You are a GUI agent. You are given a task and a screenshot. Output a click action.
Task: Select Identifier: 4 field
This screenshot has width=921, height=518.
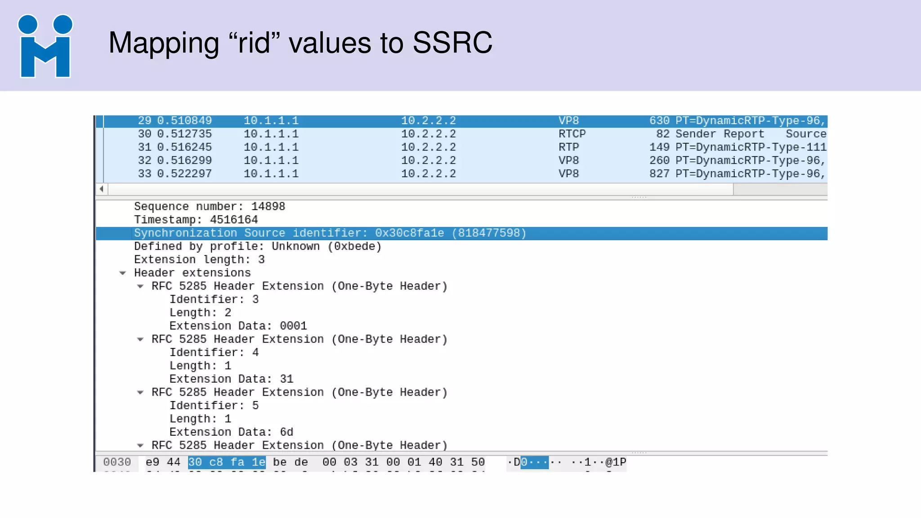214,353
